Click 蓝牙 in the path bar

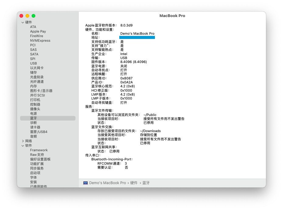(x=146, y=183)
